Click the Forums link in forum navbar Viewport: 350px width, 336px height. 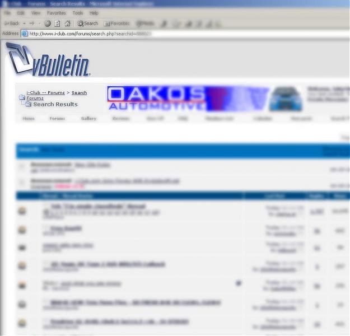[x=57, y=119]
